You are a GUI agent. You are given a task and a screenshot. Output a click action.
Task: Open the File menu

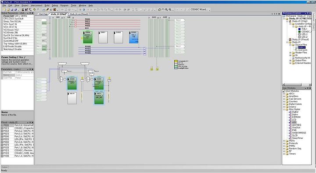point(4,5)
